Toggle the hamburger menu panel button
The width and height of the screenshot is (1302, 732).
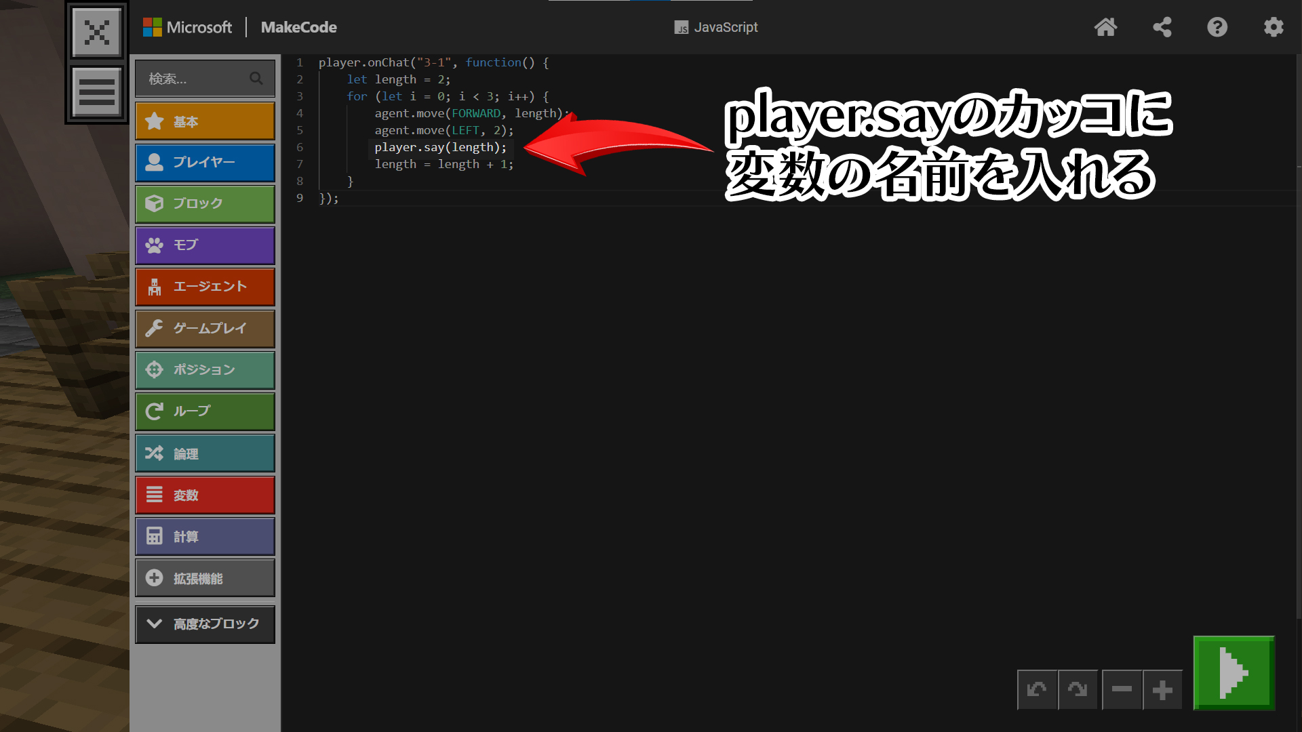(x=97, y=91)
